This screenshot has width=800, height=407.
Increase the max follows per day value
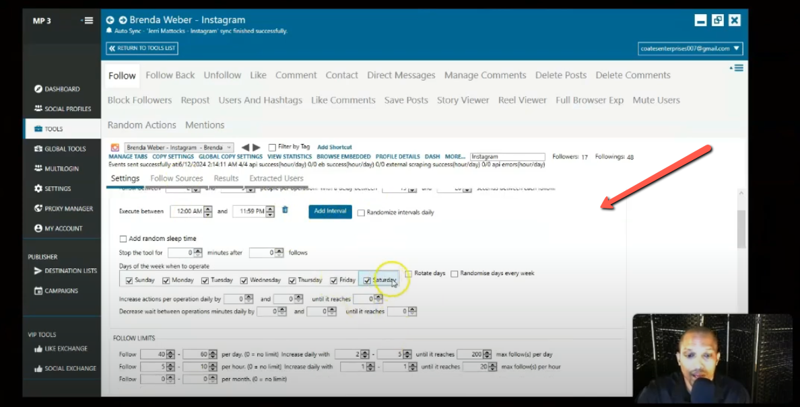point(487,351)
